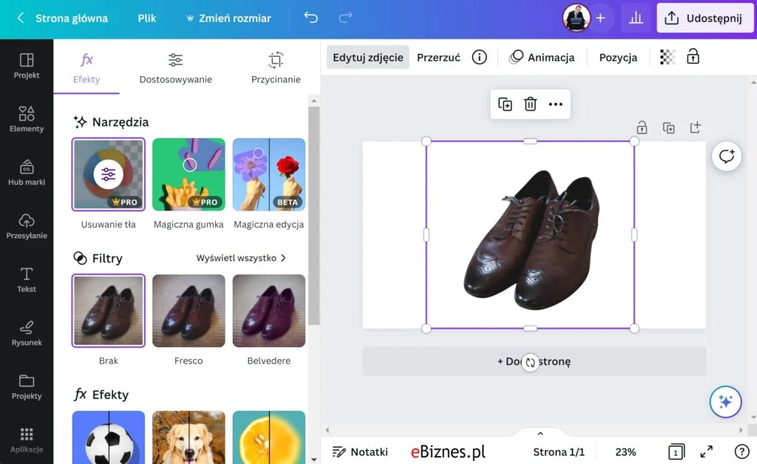Open the transparency checkerboard icon
The width and height of the screenshot is (757, 464).
(668, 58)
